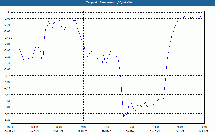Click the '00:00' time label above 17.01.21
The height and width of the screenshot is (134, 215).
coord(204,127)
